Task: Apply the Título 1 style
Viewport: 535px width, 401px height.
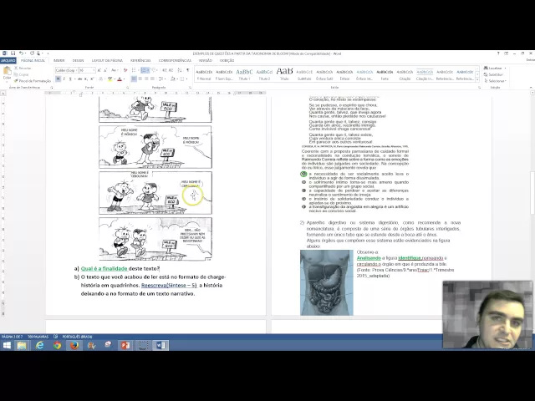Action: point(244,74)
